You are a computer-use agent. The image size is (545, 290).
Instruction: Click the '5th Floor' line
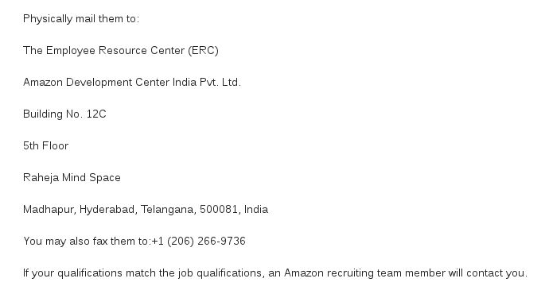pos(46,145)
